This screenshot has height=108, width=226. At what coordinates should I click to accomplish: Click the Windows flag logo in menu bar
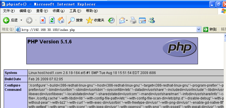pyautogui.click(x=223, y=11)
